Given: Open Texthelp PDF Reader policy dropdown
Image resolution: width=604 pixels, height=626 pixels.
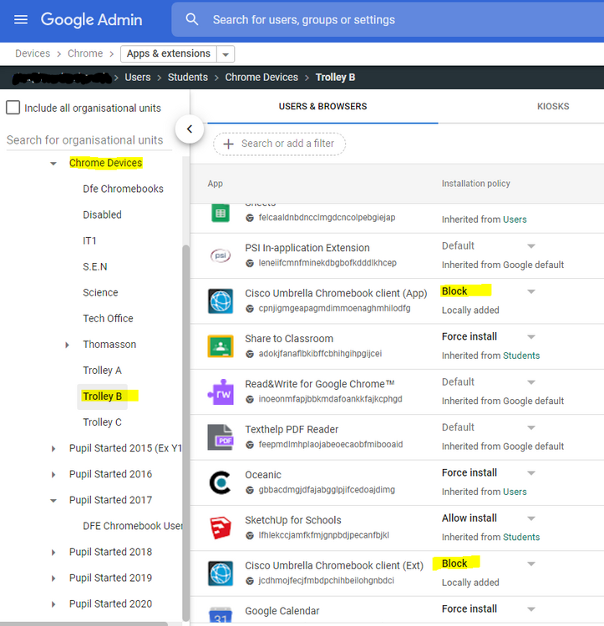Looking at the screenshot, I should click(x=530, y=427).
